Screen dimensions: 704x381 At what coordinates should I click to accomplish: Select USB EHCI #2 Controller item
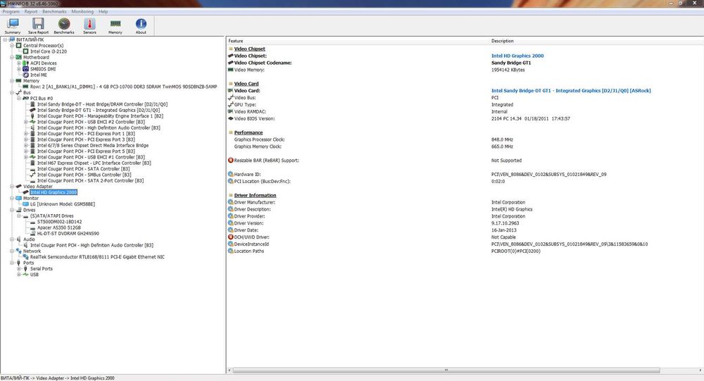coord(91,122)
